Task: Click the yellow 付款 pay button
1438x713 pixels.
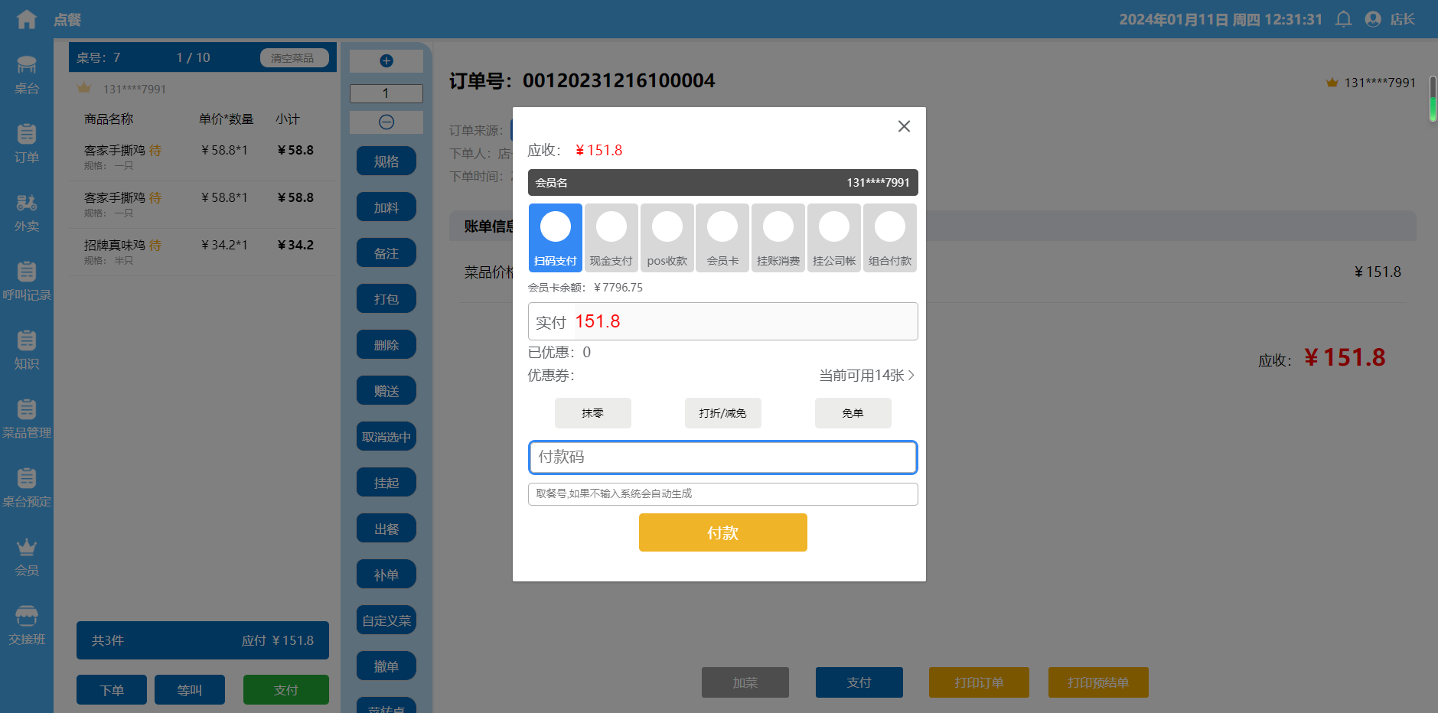Action: [723, 532]
